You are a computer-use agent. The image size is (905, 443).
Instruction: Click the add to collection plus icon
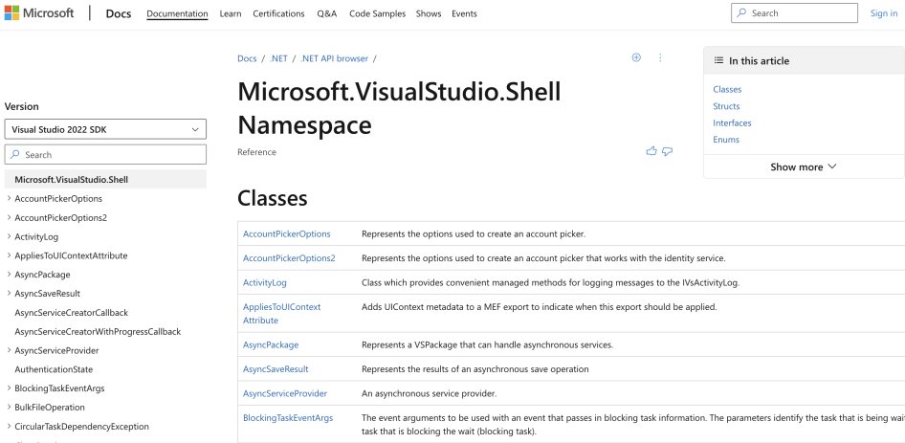(x=636, y=58)
